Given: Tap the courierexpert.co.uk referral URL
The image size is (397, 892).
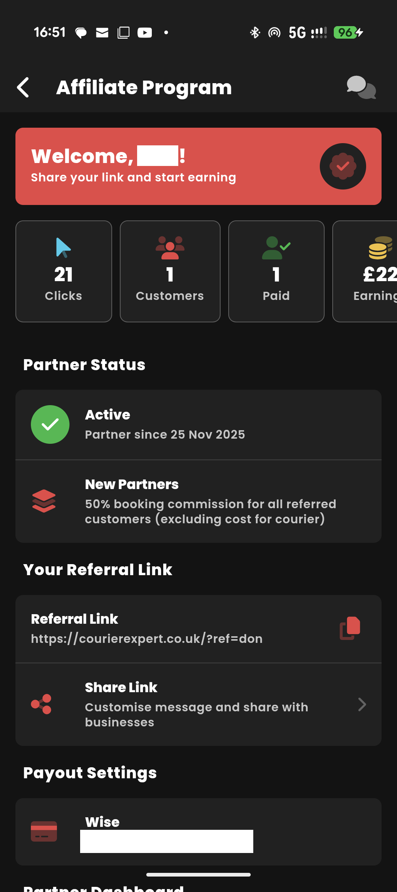Looking at the screenshot, I should (x=147, y=639).
